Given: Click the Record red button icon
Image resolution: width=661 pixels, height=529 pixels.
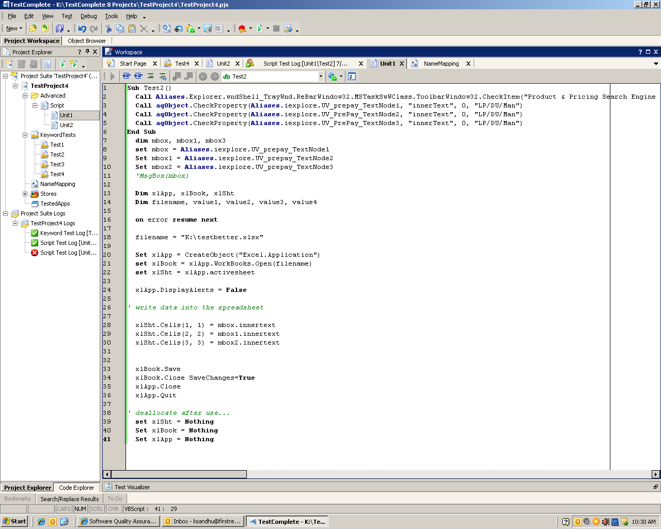Looking at the screenshot, I should (242, 29).
